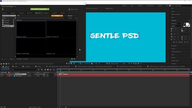Enable the frame blending icon in the timeline

[48, 70]
